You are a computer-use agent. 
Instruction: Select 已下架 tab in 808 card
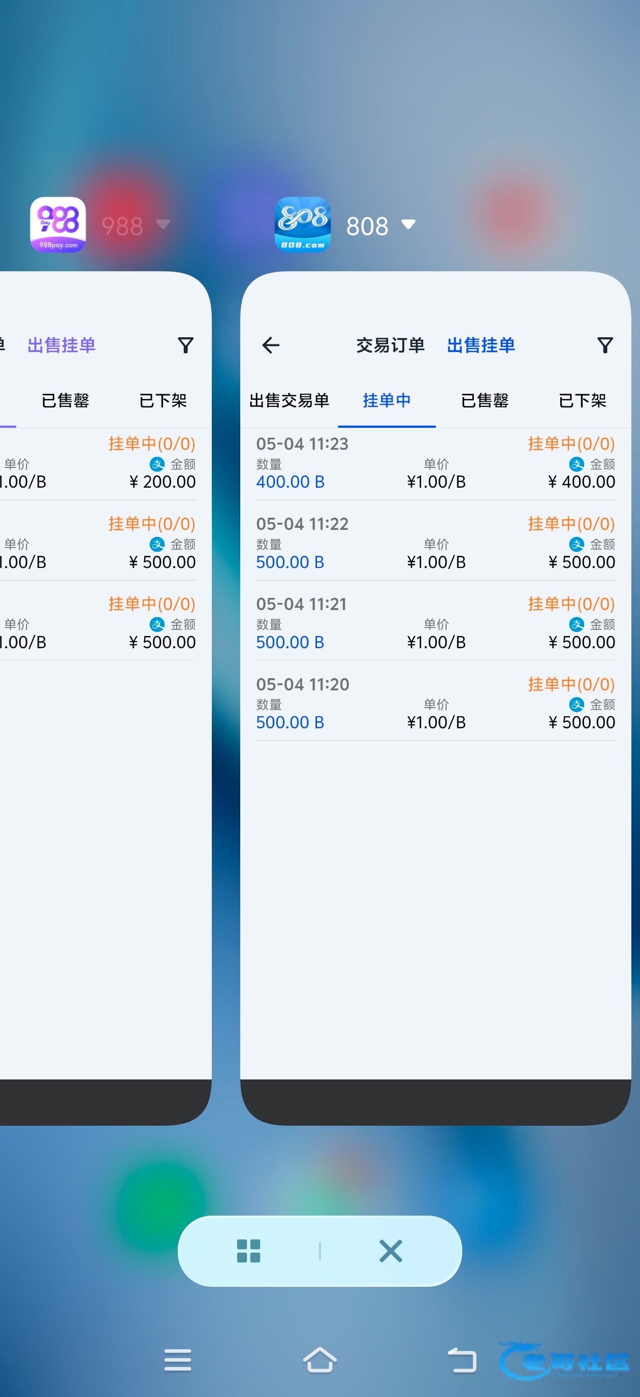(x=582, y=400)
